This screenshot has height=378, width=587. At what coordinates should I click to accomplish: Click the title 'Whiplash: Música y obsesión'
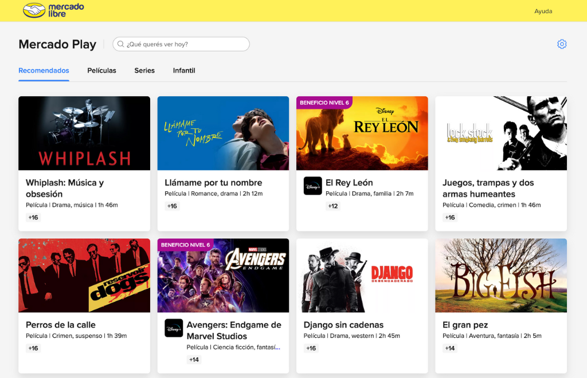[x=65, y=188]
